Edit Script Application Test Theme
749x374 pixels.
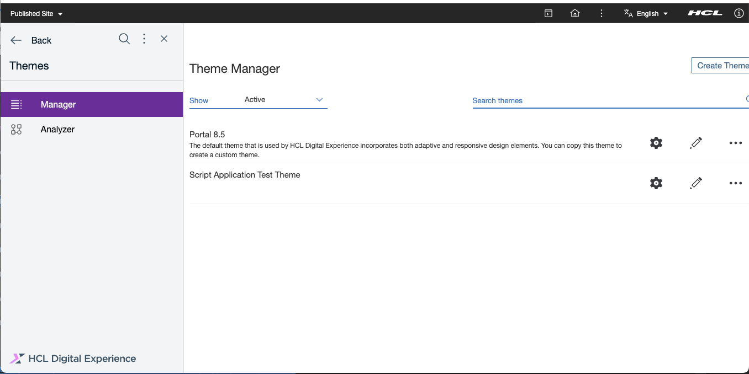coord(695,183)
